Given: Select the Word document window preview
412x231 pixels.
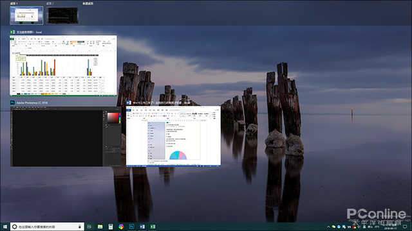Looking at the screenshot, I should (173, 136).
